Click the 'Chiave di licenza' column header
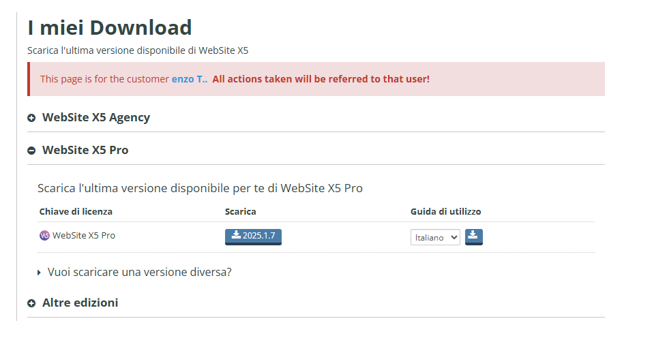This screenshot has height=338, width=652. [76, 211]
